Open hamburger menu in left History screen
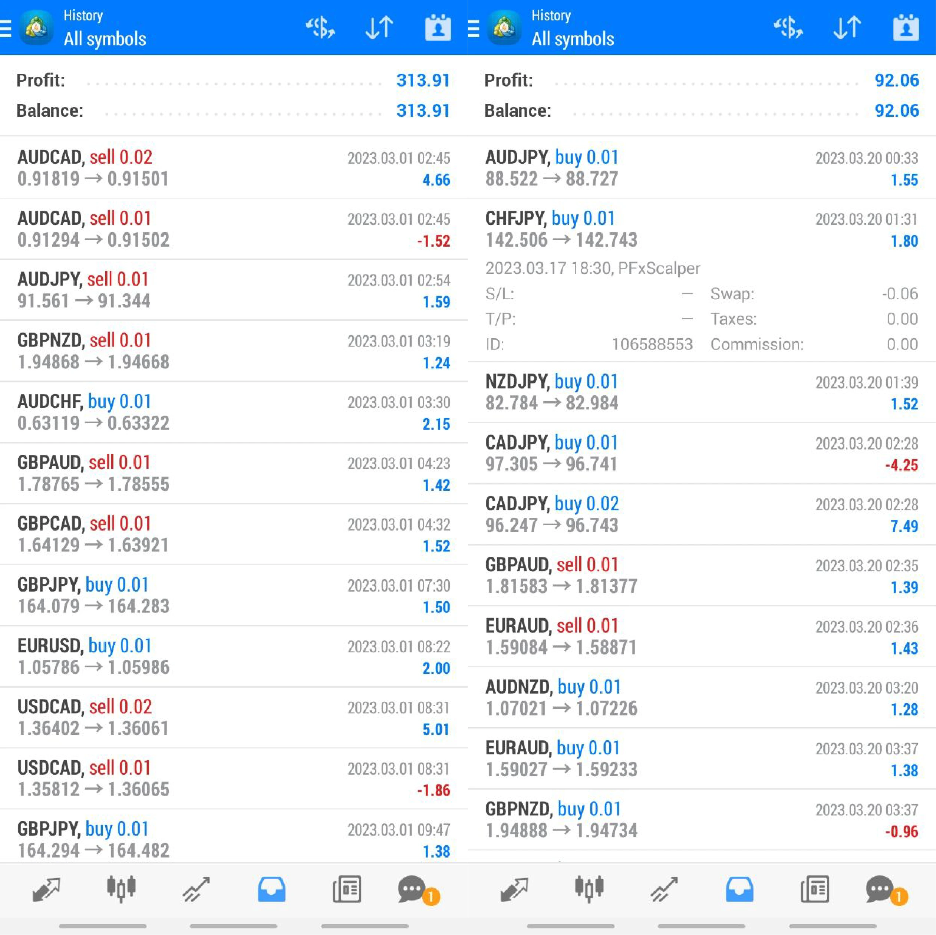This screenshot has height=935, width=936. pos(5,28)
